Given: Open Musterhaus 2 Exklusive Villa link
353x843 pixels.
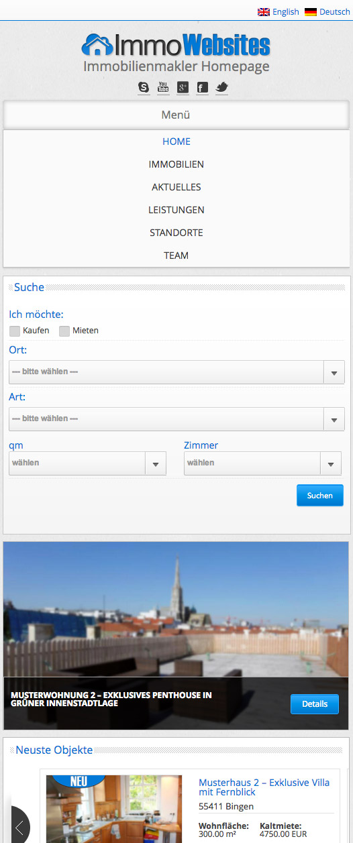Looking at the screenshot, I should [264, 788].
